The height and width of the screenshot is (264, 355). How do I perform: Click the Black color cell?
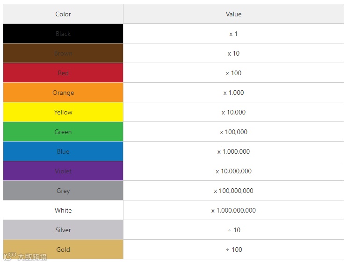pyautogui.click(x=63, y=34)
